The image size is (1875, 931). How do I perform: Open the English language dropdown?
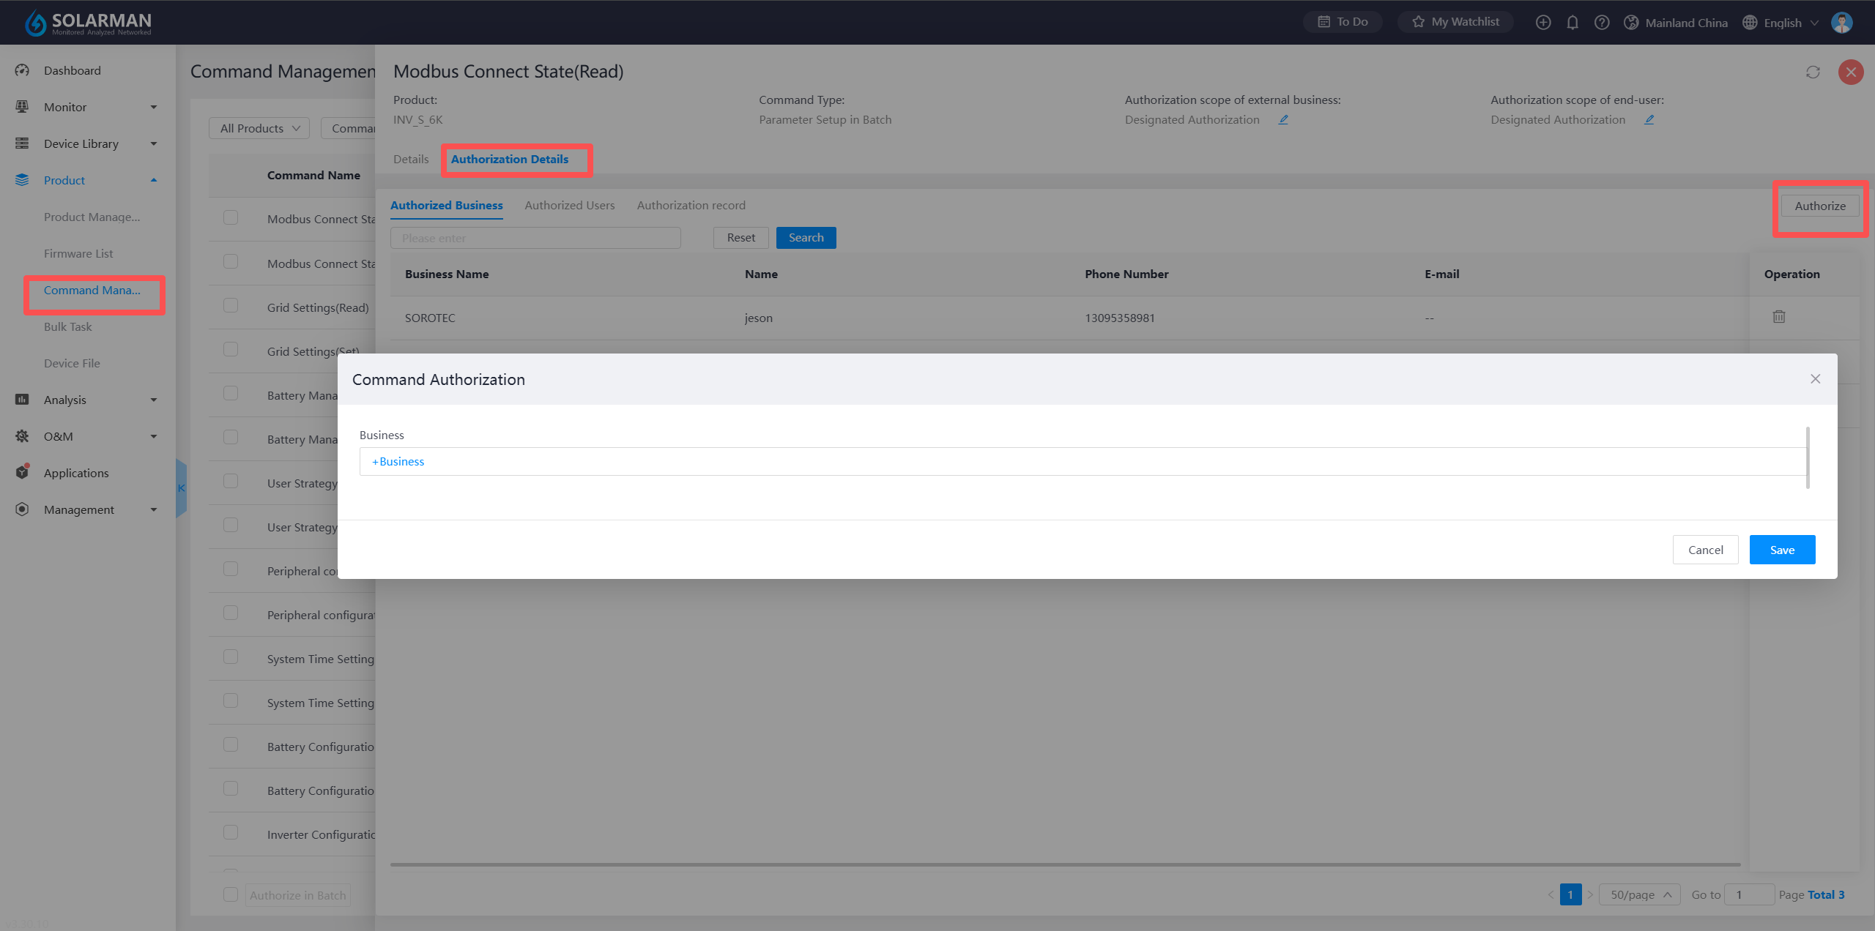point(1783,23)
